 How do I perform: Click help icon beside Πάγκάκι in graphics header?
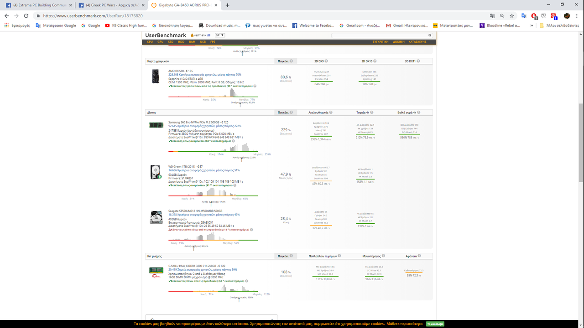point(291,61)
